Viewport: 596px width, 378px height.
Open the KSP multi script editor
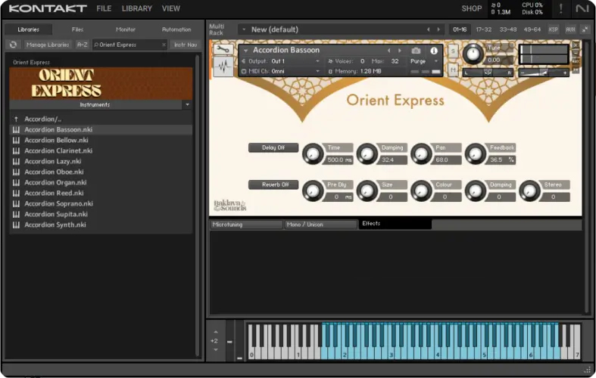click(x=553, y=29)
